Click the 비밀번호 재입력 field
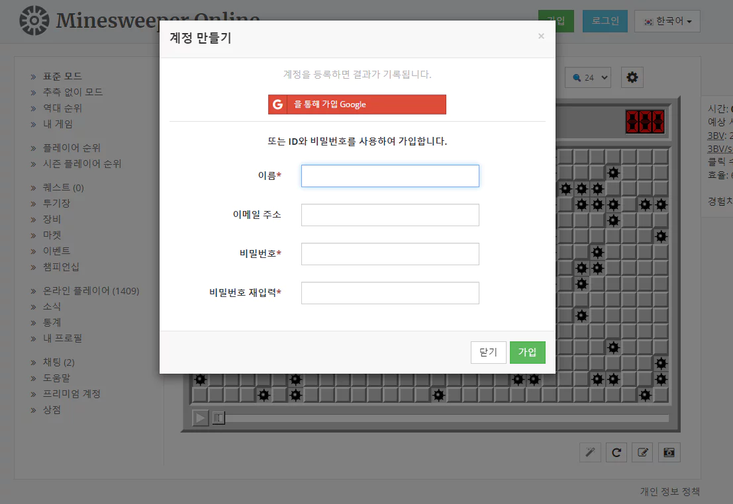Image resolution: width=733 pixels, height=504 pixels. click(390, 293)
